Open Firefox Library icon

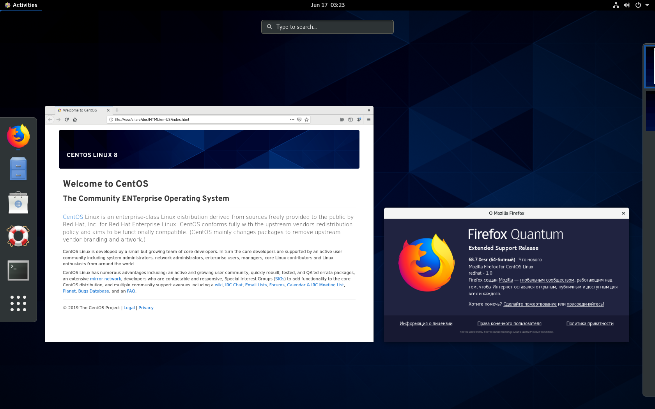pos(342,120)
